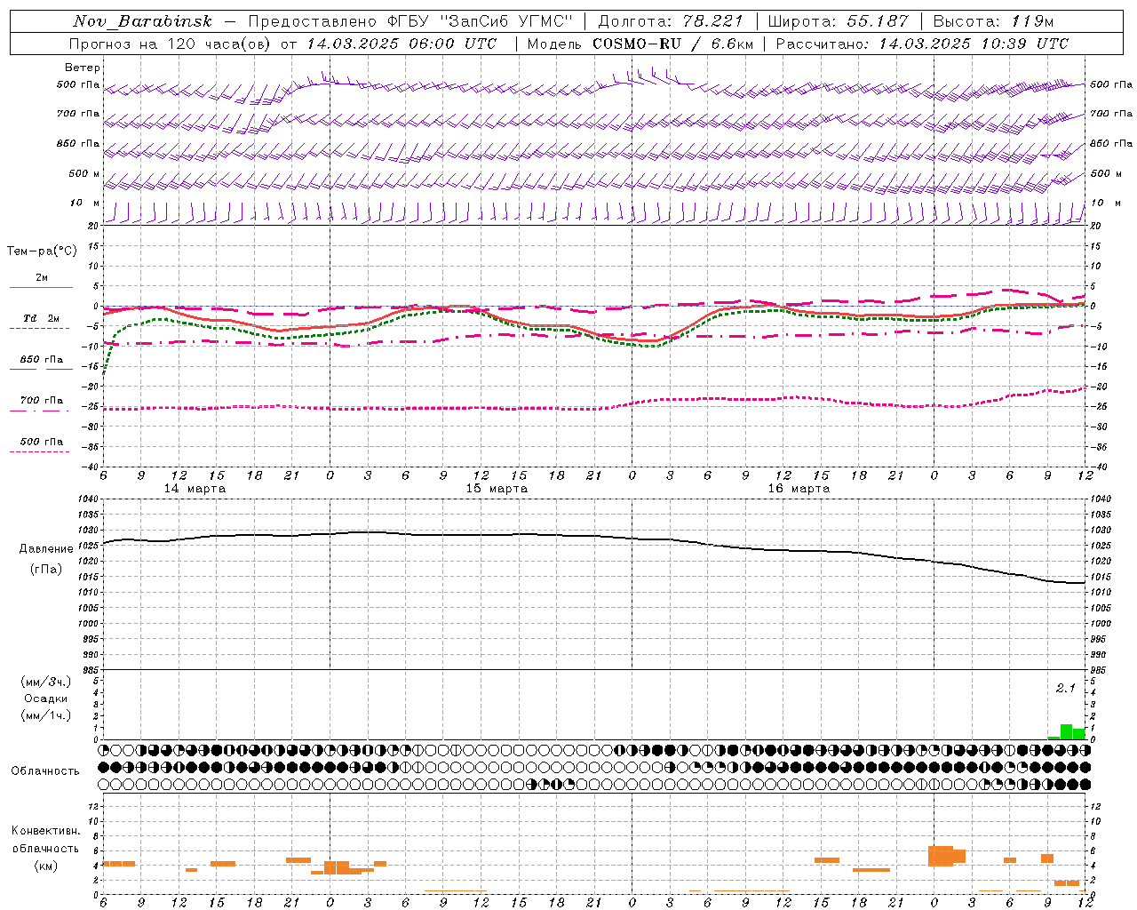Click the 'Предоставлено ФГБУ "ЗапСиб УГМС"' provider text

pyautogui.click(x=410, y=21)
